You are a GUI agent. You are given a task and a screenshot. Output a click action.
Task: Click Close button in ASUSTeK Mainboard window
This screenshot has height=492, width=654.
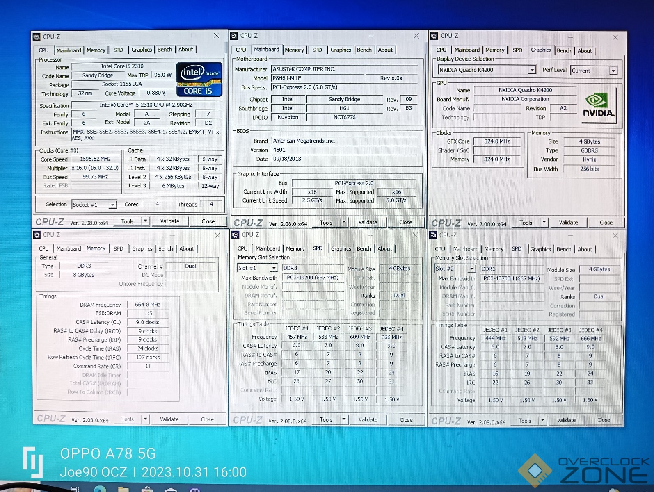405,222
